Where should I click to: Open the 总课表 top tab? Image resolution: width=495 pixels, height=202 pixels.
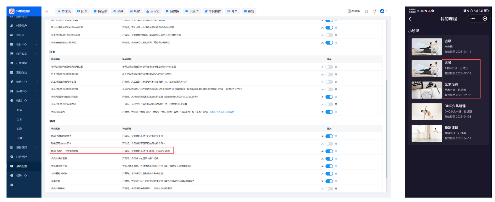tap(64, 11)
